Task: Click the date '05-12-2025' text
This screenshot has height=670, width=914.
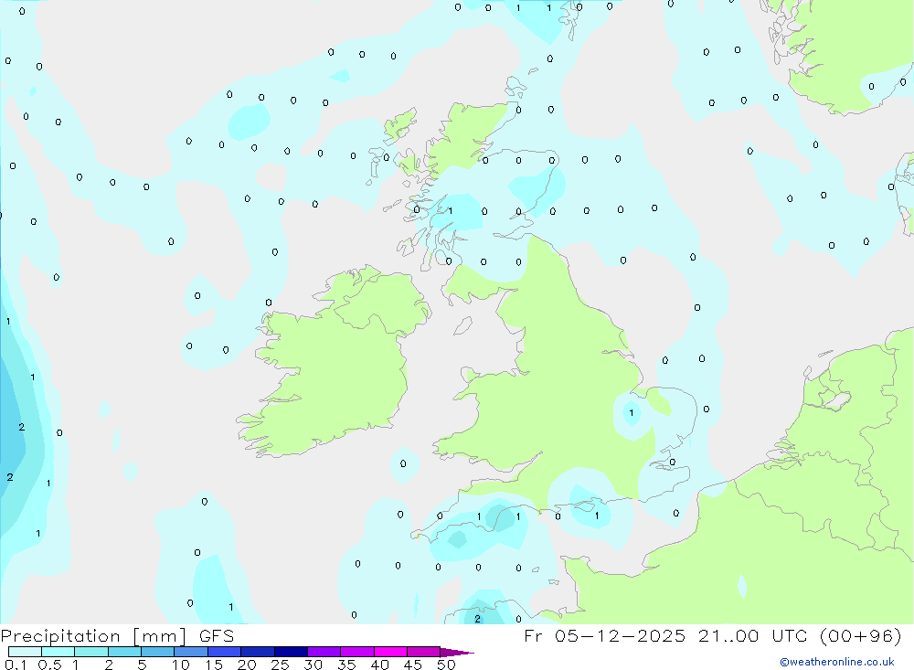Action: click(x=620, y=635)
